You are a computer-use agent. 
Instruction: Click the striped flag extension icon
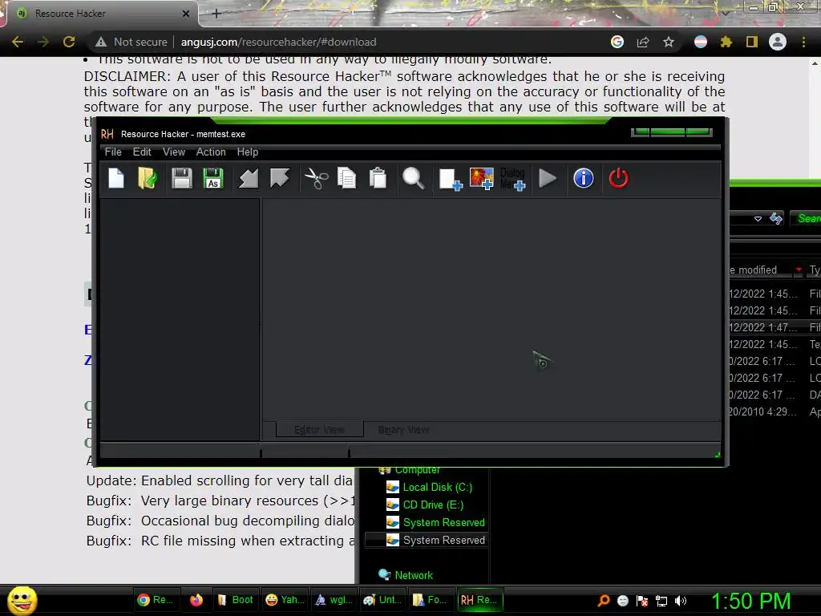pyautogui.click(x=701, y=42)
